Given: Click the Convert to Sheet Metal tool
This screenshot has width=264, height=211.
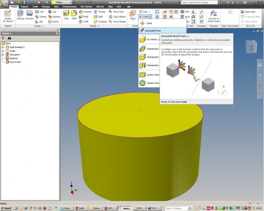Looking at the screenshot, I should [214, 16].
